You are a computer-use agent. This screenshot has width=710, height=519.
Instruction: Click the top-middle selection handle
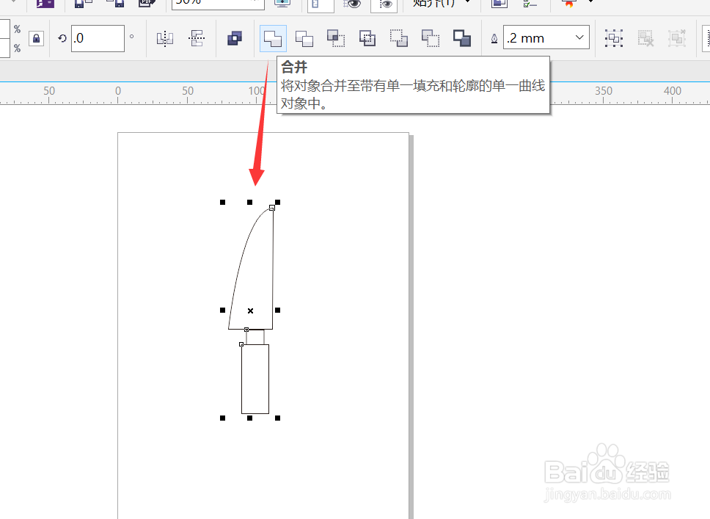point(249,202)
